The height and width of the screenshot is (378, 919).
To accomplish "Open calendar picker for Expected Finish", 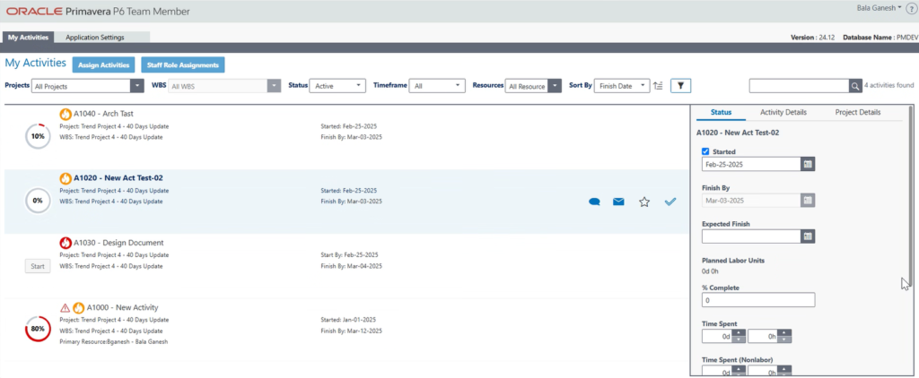I will (808, 236).
